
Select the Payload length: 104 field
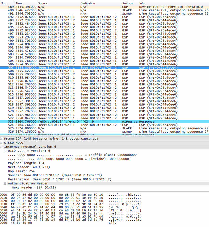[26, 163]
